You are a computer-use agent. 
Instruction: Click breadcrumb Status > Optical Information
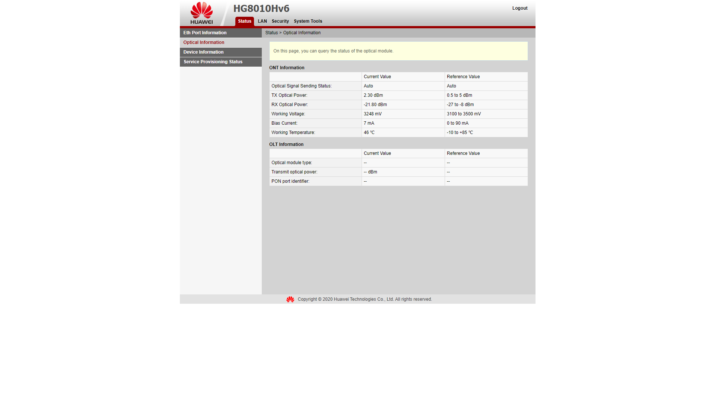(x=293, y=33)
